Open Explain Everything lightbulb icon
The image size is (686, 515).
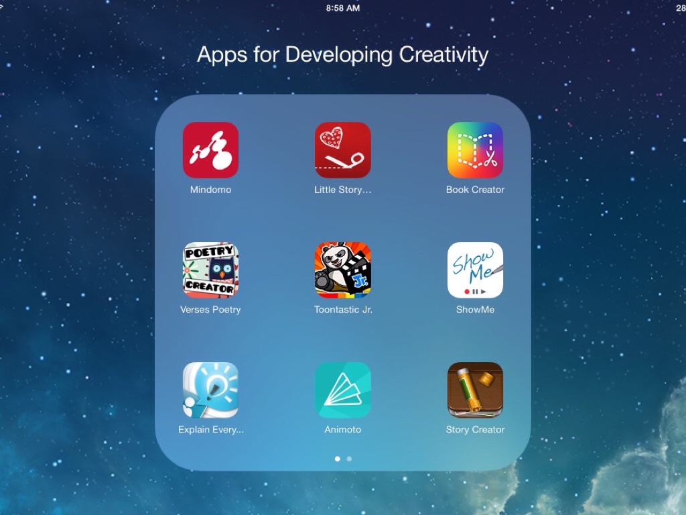pyautogui.click(x=210, y=390)
